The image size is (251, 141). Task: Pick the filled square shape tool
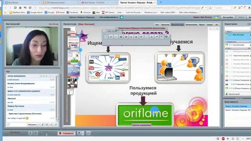pos(121,37)
